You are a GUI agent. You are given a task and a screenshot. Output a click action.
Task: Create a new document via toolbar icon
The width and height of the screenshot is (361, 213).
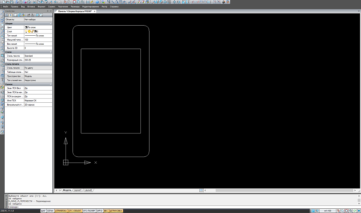tap(4, 2)
